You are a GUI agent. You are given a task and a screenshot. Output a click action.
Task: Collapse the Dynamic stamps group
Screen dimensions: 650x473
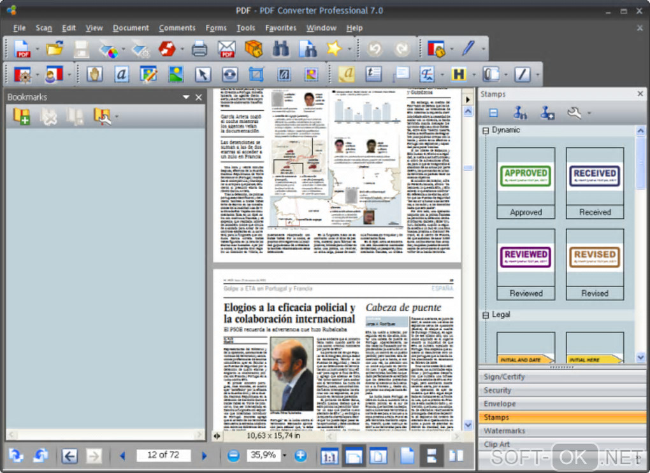pyautogui.click(x=486, y=131)
